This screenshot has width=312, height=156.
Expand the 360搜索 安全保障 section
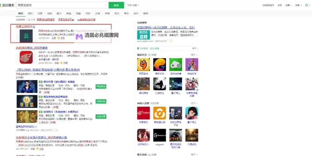[x=195, y=48]
